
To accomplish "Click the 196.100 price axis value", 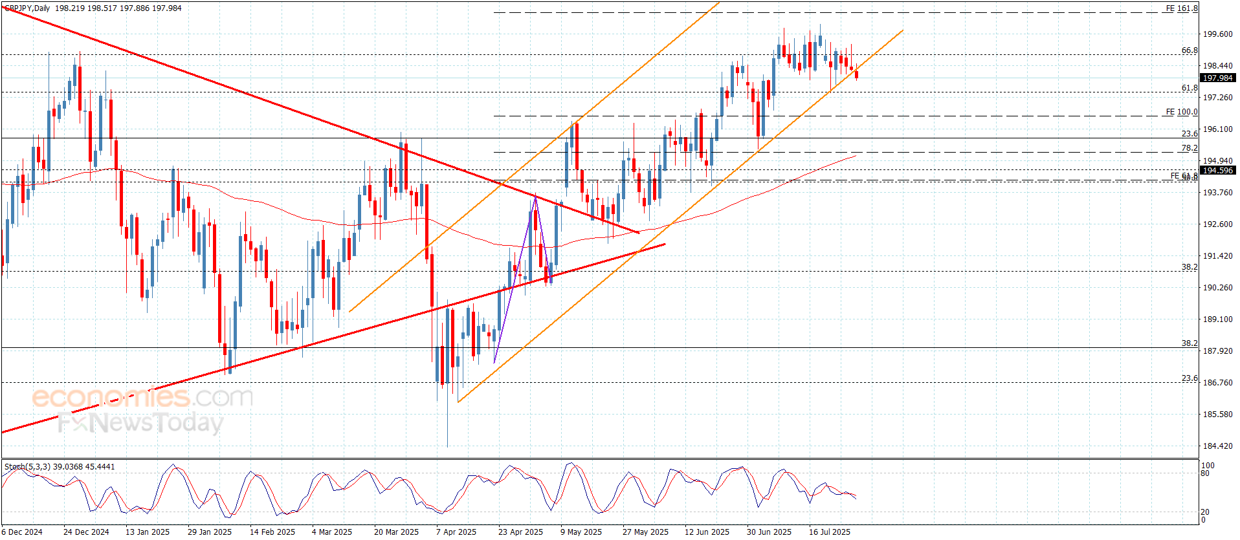I will point(1217,129).
